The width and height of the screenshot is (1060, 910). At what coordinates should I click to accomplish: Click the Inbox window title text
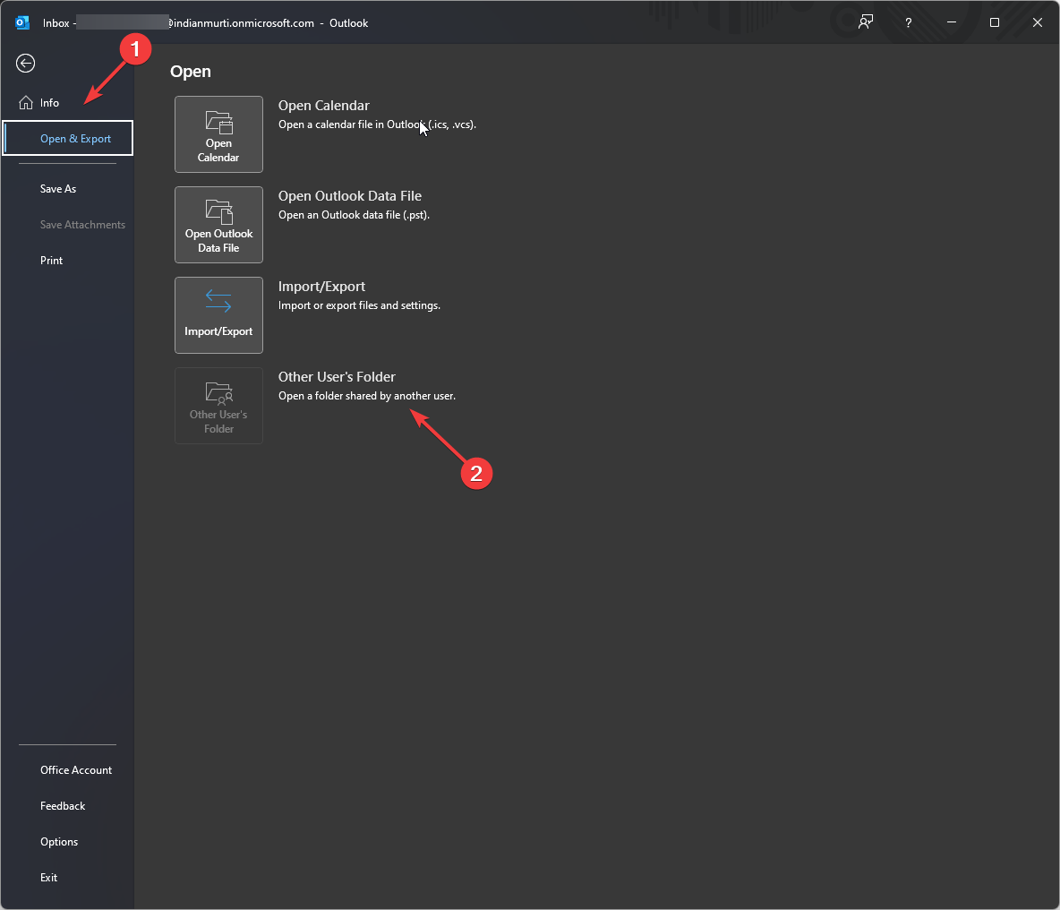206,23
